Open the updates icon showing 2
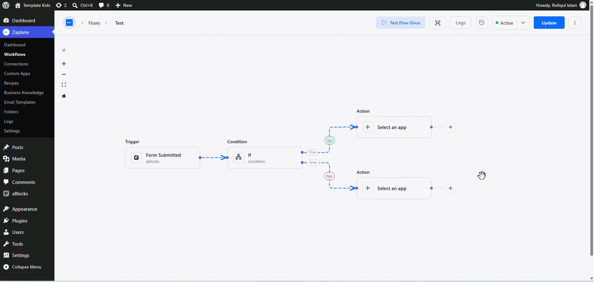Image resolution: width=594 pixels, height=282 pixels. pyautogui.click(x=61, y=5)
